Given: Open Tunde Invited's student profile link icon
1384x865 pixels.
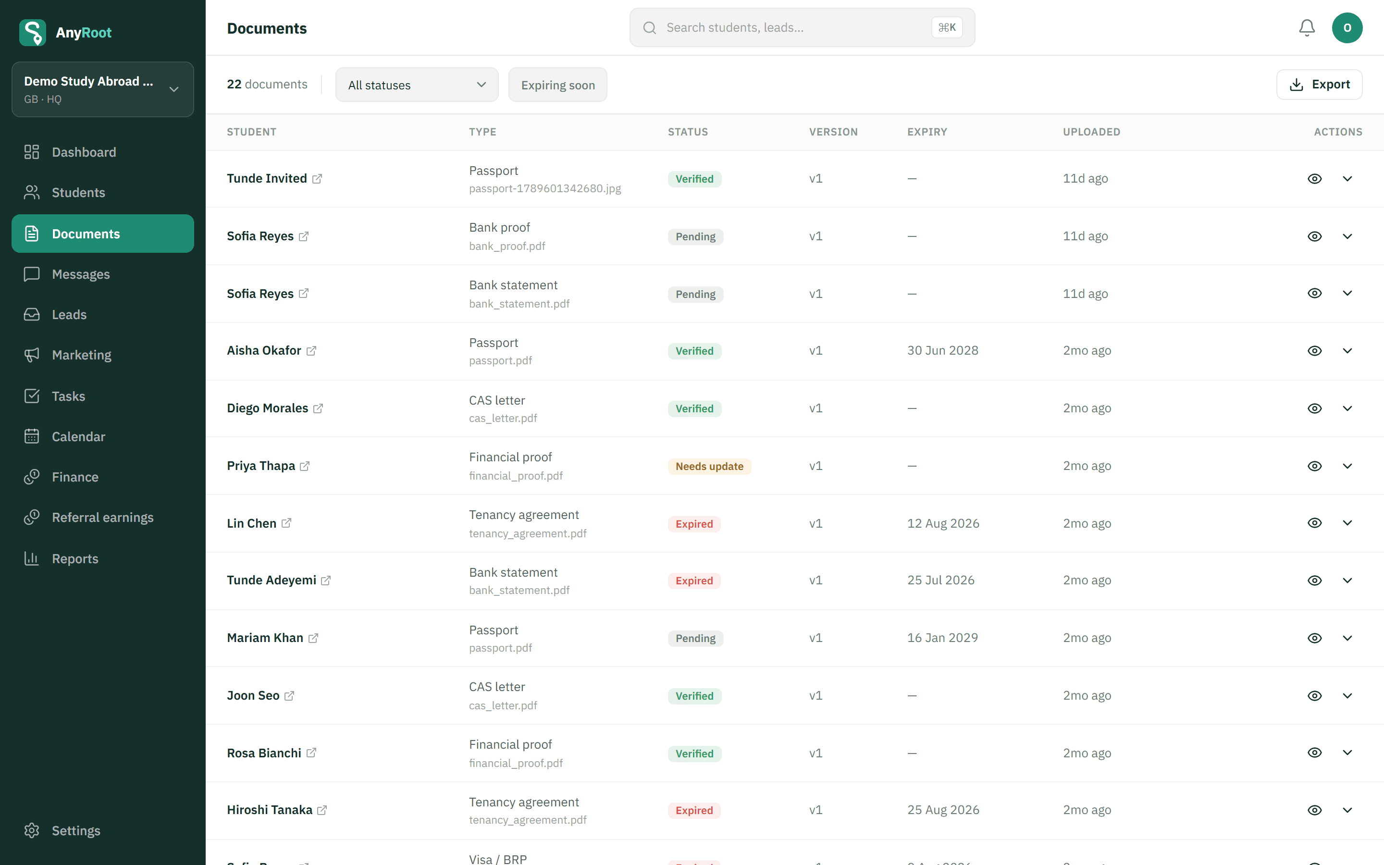Looking at the screenshot, I should click(x=317, y=178).
